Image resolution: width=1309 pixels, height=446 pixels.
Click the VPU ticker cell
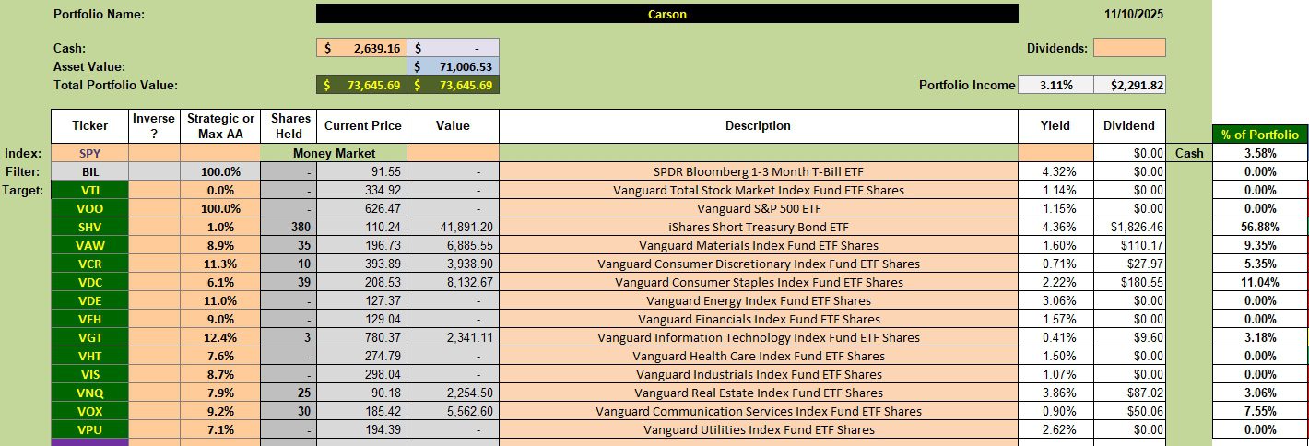(x=89, y=429)
